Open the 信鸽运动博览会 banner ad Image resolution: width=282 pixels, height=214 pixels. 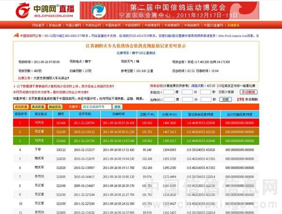[x=181, y=10]
